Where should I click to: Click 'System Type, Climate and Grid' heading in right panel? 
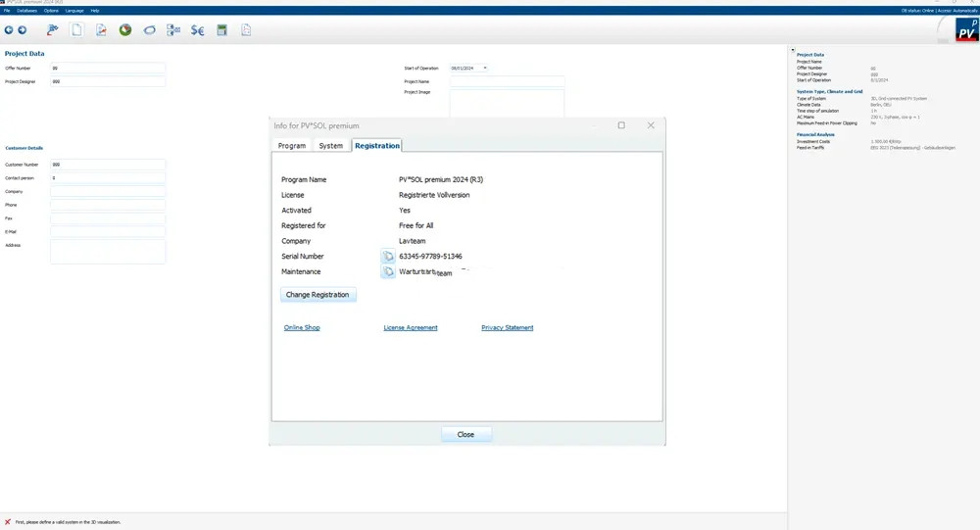click(x=829, y=92)
